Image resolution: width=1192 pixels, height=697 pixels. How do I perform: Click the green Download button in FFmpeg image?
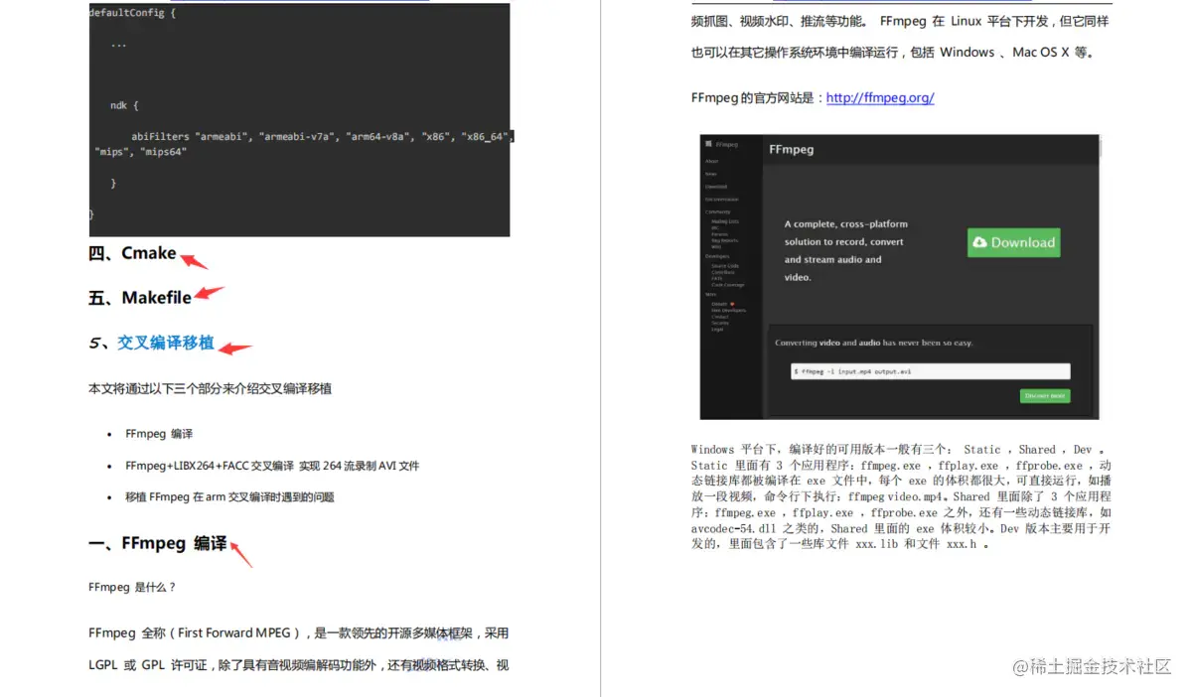pos(1013,242)
